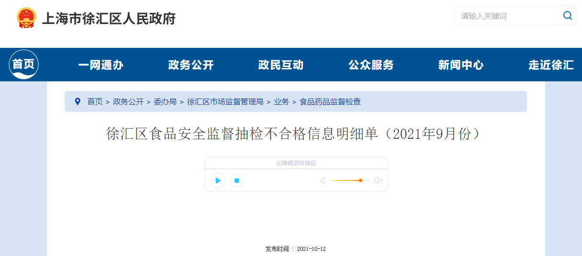Click the search magnifier icon
The image size is (582, 256).
(x=568, y=16)
